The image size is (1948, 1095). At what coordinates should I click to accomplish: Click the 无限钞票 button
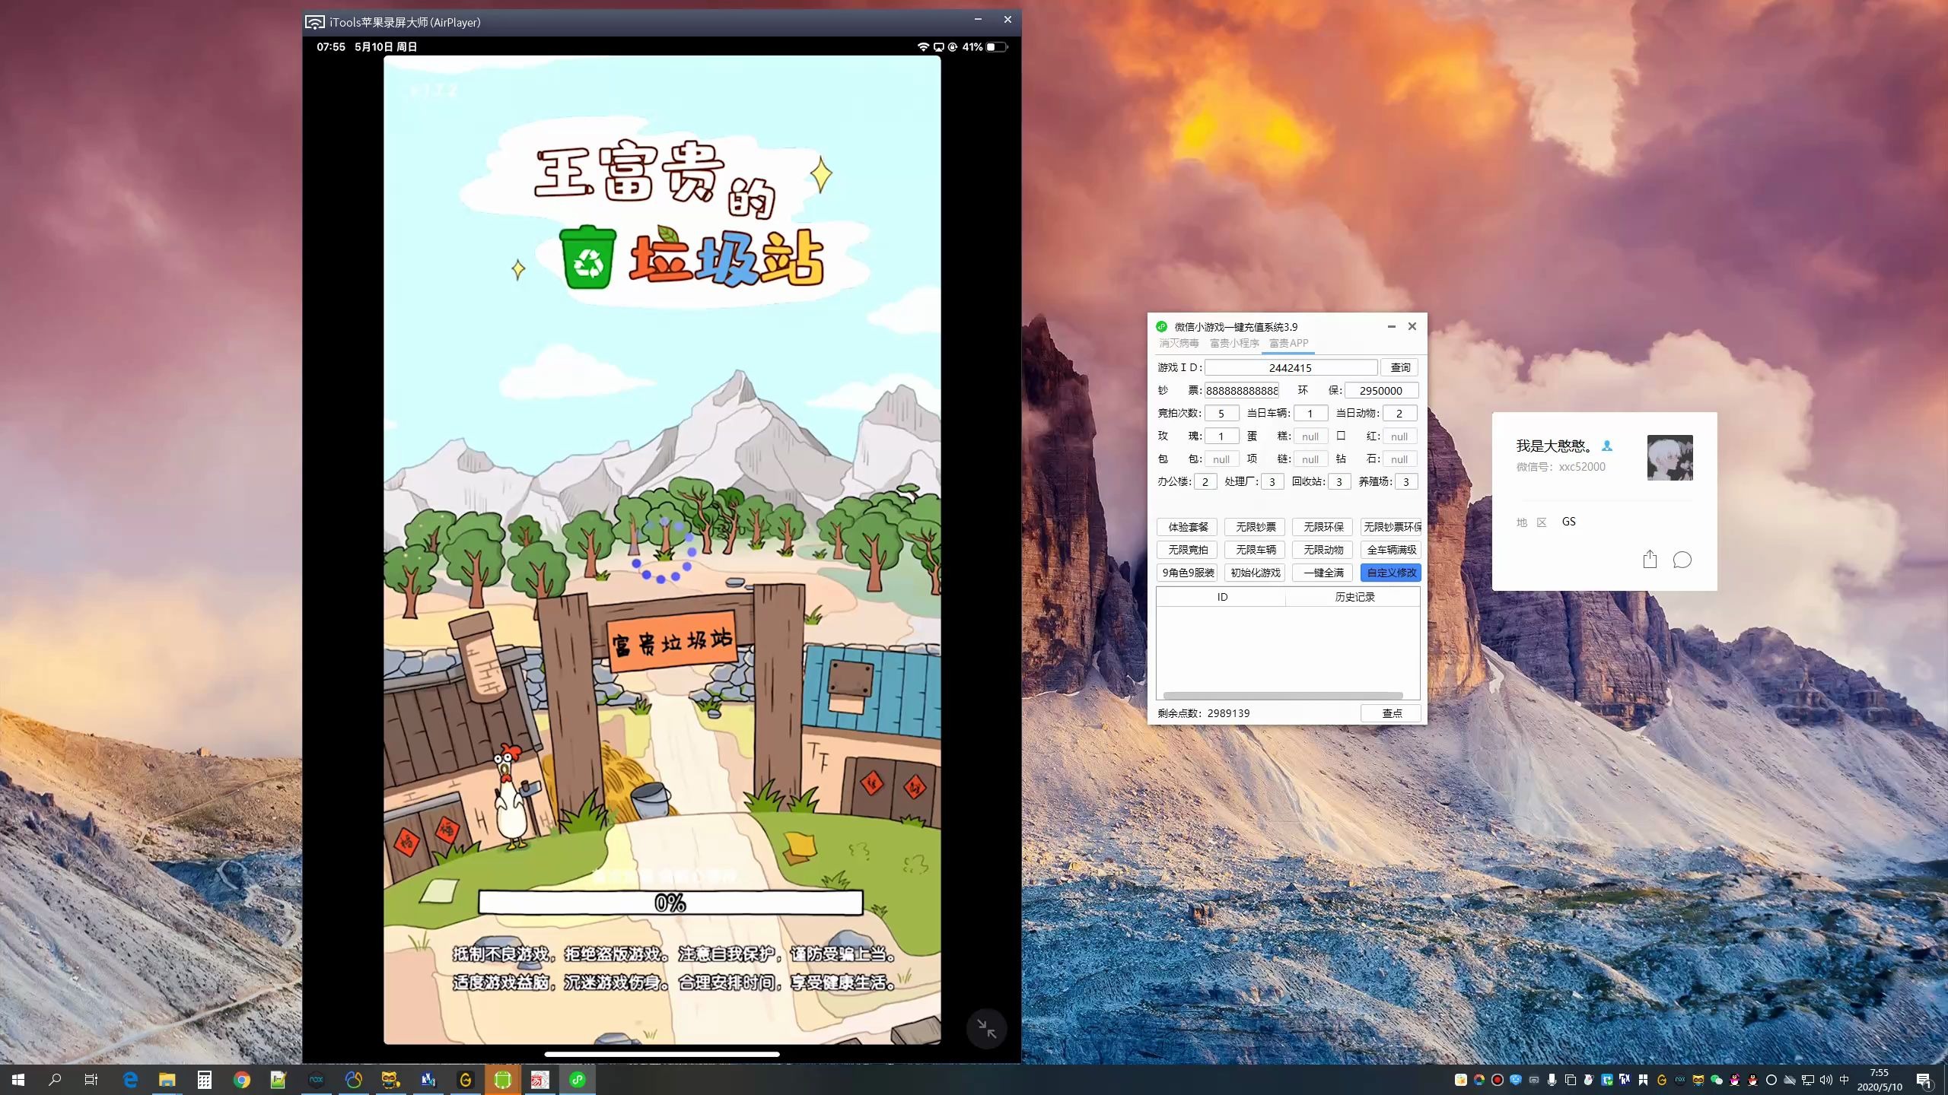pos(1255,527)
